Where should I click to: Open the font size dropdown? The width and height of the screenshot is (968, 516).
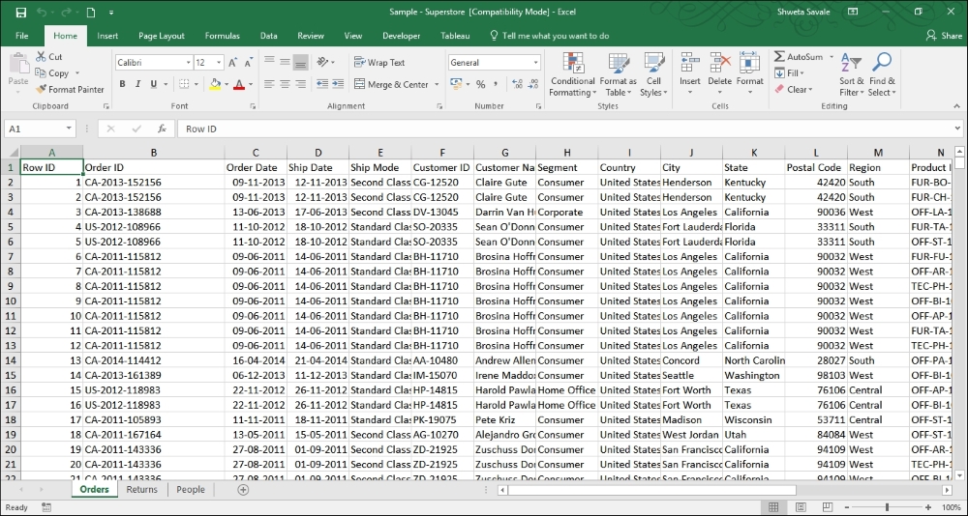[x=219, y=62]
